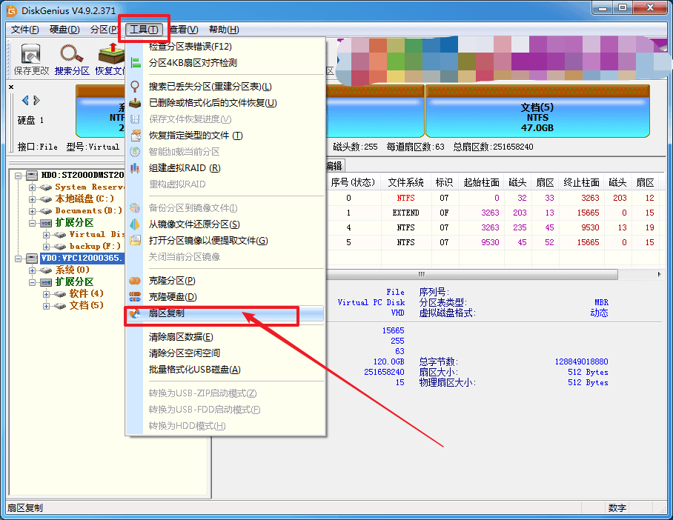
Task: Click the icon next to 扇区复制
Action: click(x=135, y=313)
